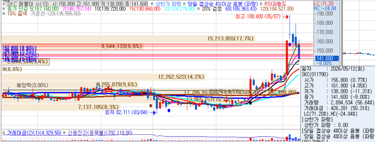Click the 배당락(0.00%) marker label
The width and height of the screenshot is (375, 142).
[33, 85]
